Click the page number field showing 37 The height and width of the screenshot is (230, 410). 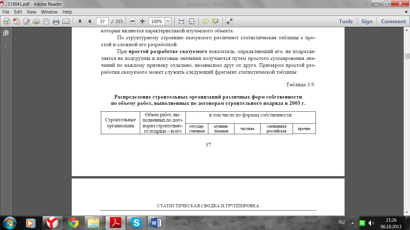pos(102,21)
